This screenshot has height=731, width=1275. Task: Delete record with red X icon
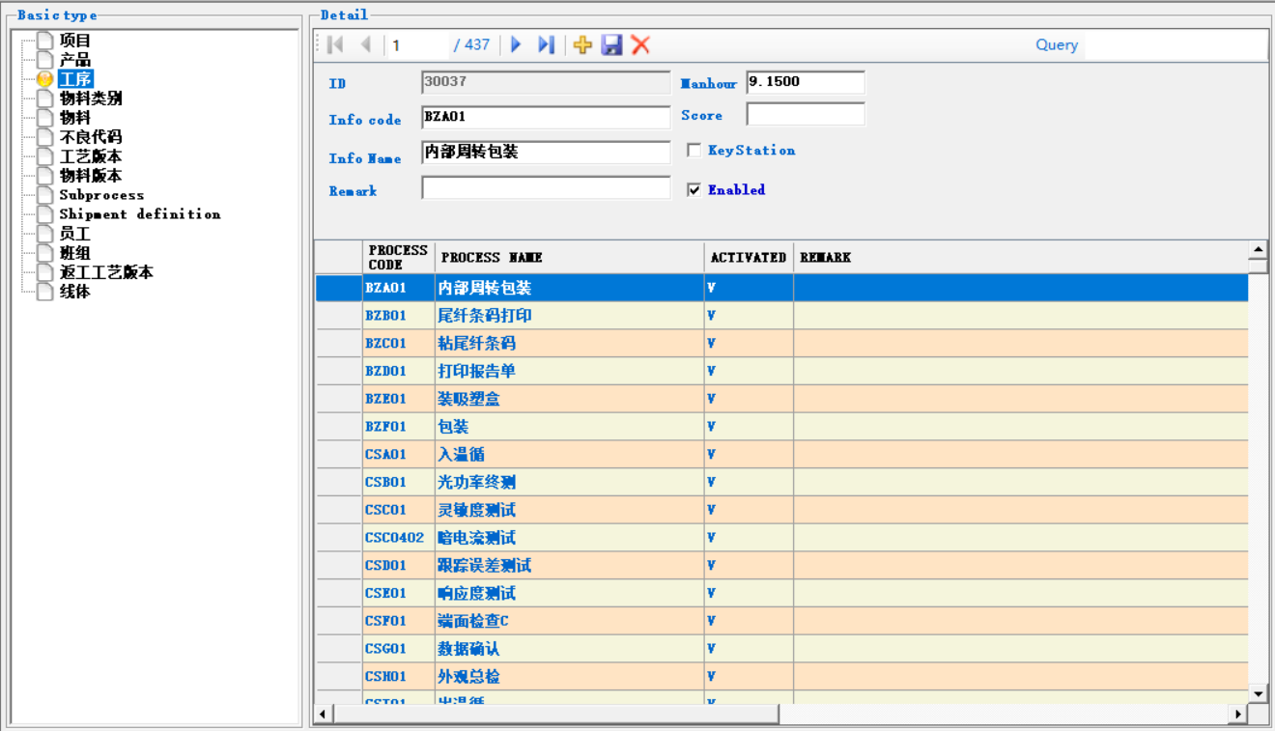point(640,44)
